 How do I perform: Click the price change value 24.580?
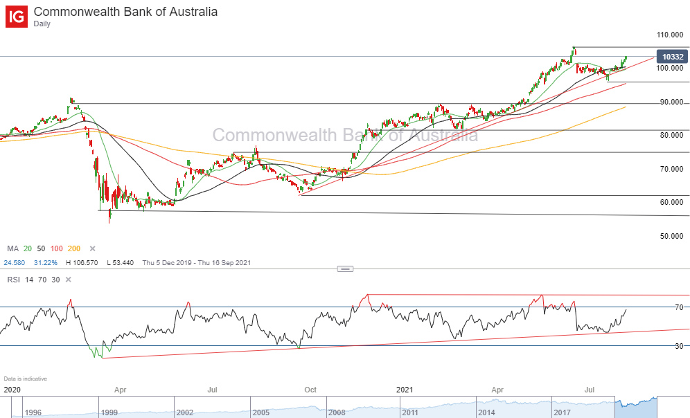[14, 263]
